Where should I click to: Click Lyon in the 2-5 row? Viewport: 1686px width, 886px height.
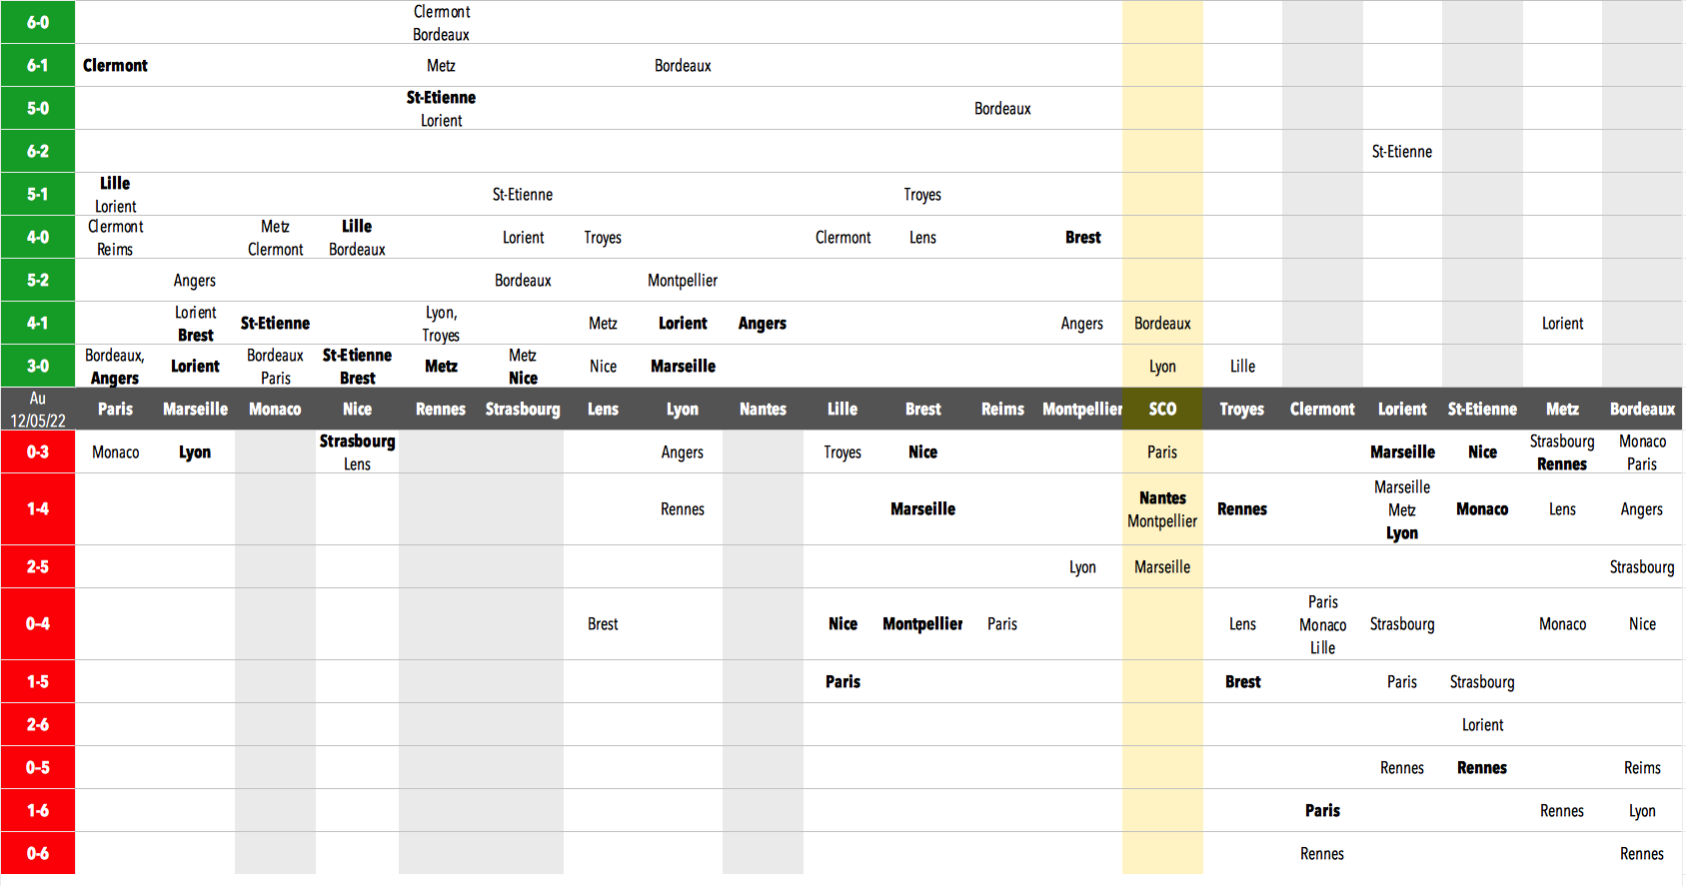click(x=1082, y=567)
